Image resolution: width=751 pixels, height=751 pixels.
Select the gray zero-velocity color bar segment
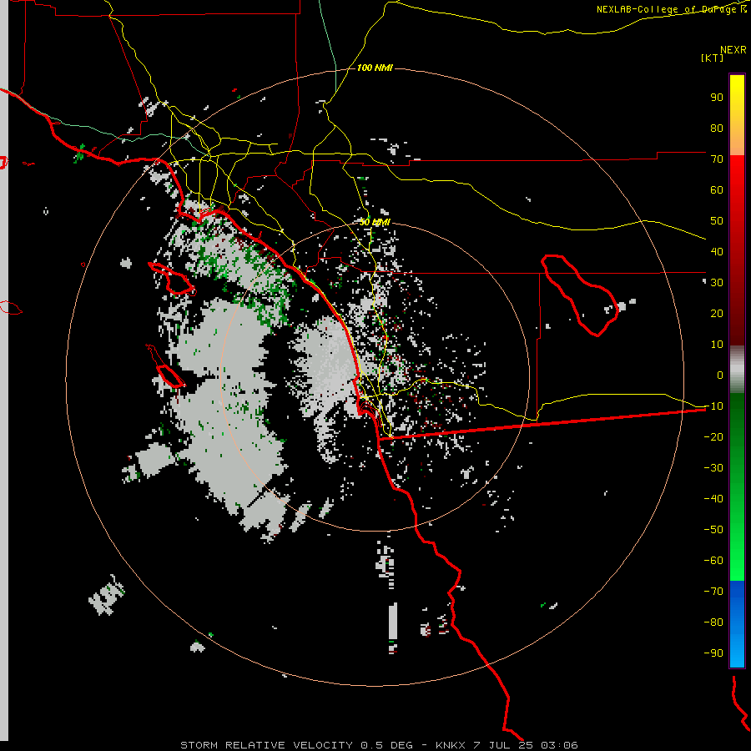click(x=737, y=370)
